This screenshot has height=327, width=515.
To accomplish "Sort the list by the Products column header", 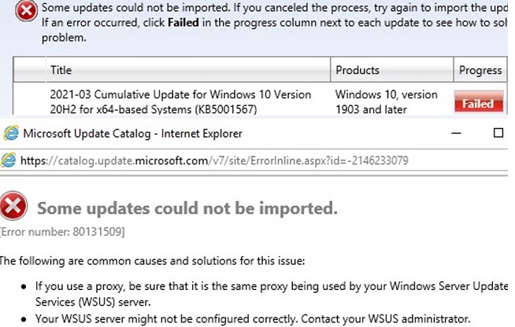I will coord(357,70).
